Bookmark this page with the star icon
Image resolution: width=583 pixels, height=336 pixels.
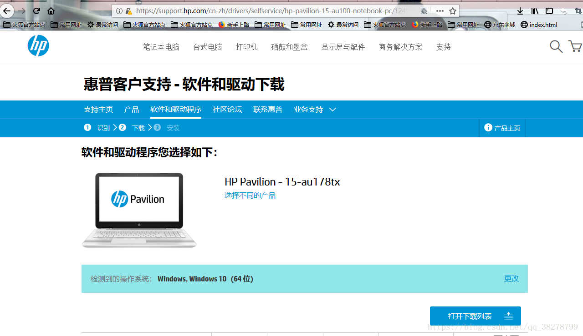point(452,11)
